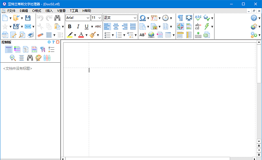Align text left

point(107,26)
